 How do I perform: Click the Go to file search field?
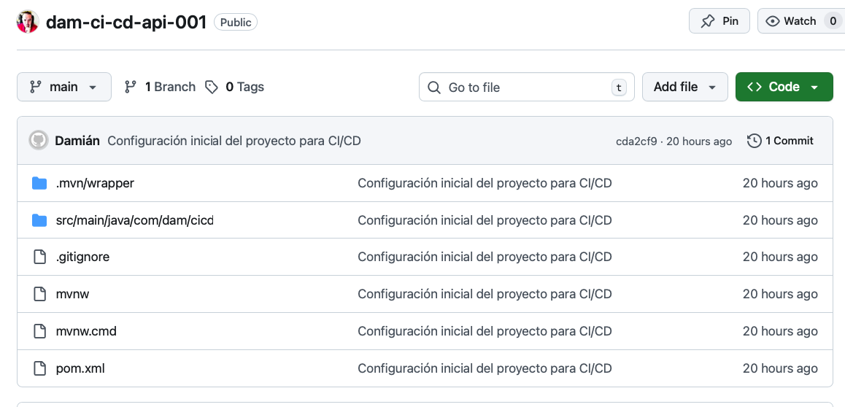[x=525, y=88]
